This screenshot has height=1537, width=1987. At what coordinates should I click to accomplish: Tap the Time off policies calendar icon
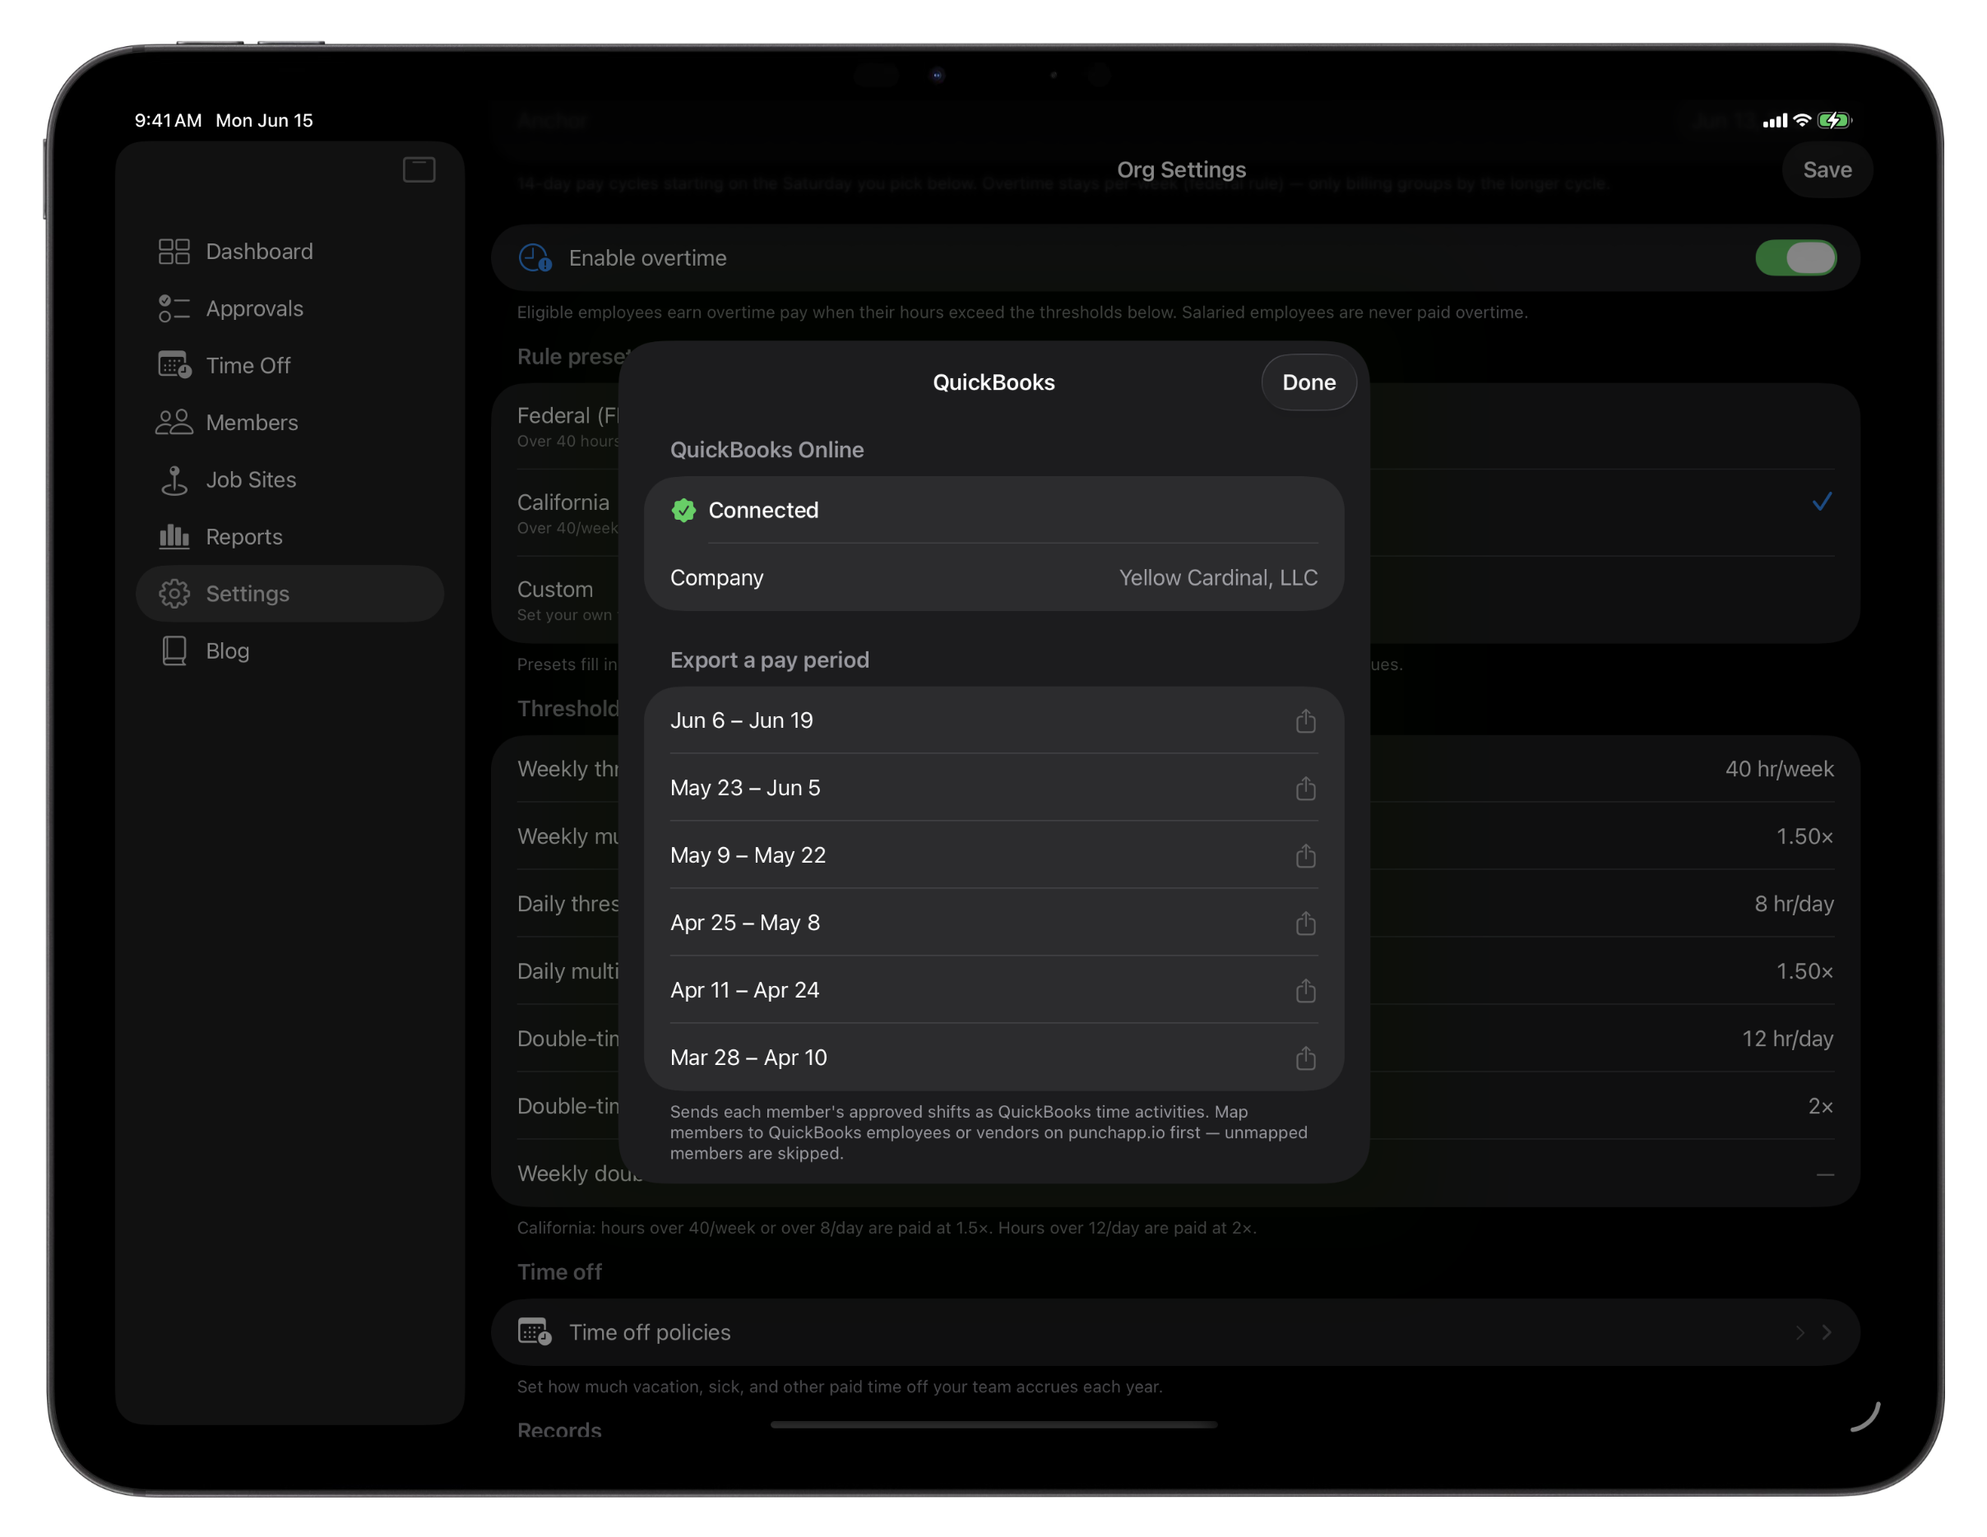pos(535,1332)
